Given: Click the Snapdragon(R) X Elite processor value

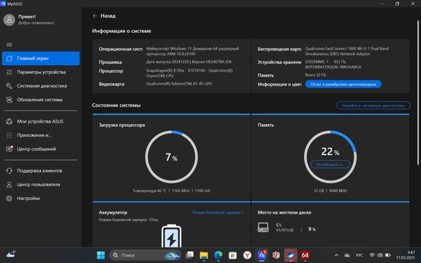Looking at the screenshot, I should pos(189,73).
